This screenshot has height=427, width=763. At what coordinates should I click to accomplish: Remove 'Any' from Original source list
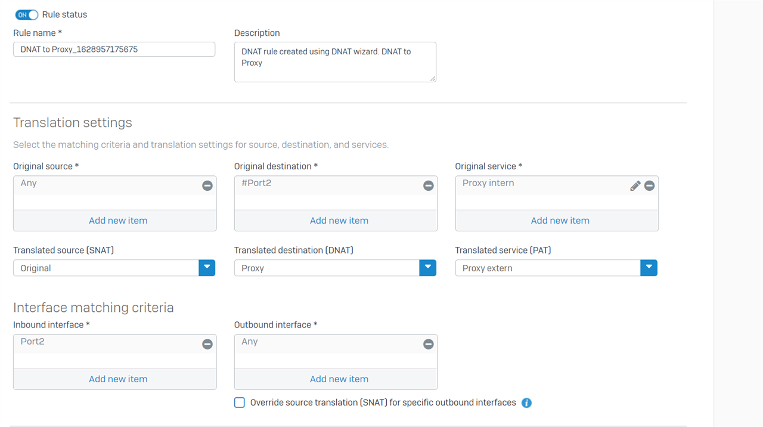[207, 185]
